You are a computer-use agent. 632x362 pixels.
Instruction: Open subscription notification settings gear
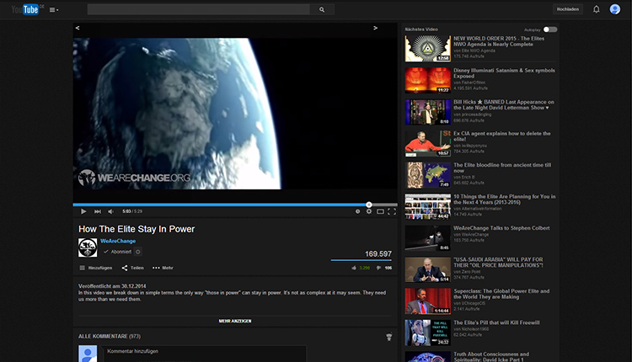pyautogui.click(x=138, y=252)
